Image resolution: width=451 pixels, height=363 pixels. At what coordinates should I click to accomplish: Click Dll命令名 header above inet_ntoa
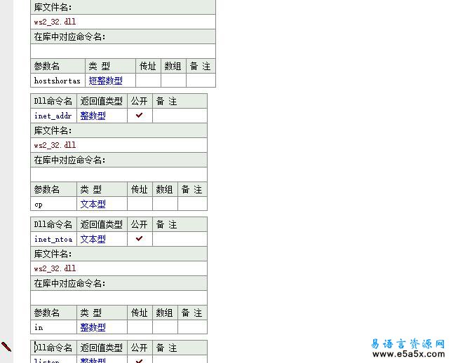[53, 224]
